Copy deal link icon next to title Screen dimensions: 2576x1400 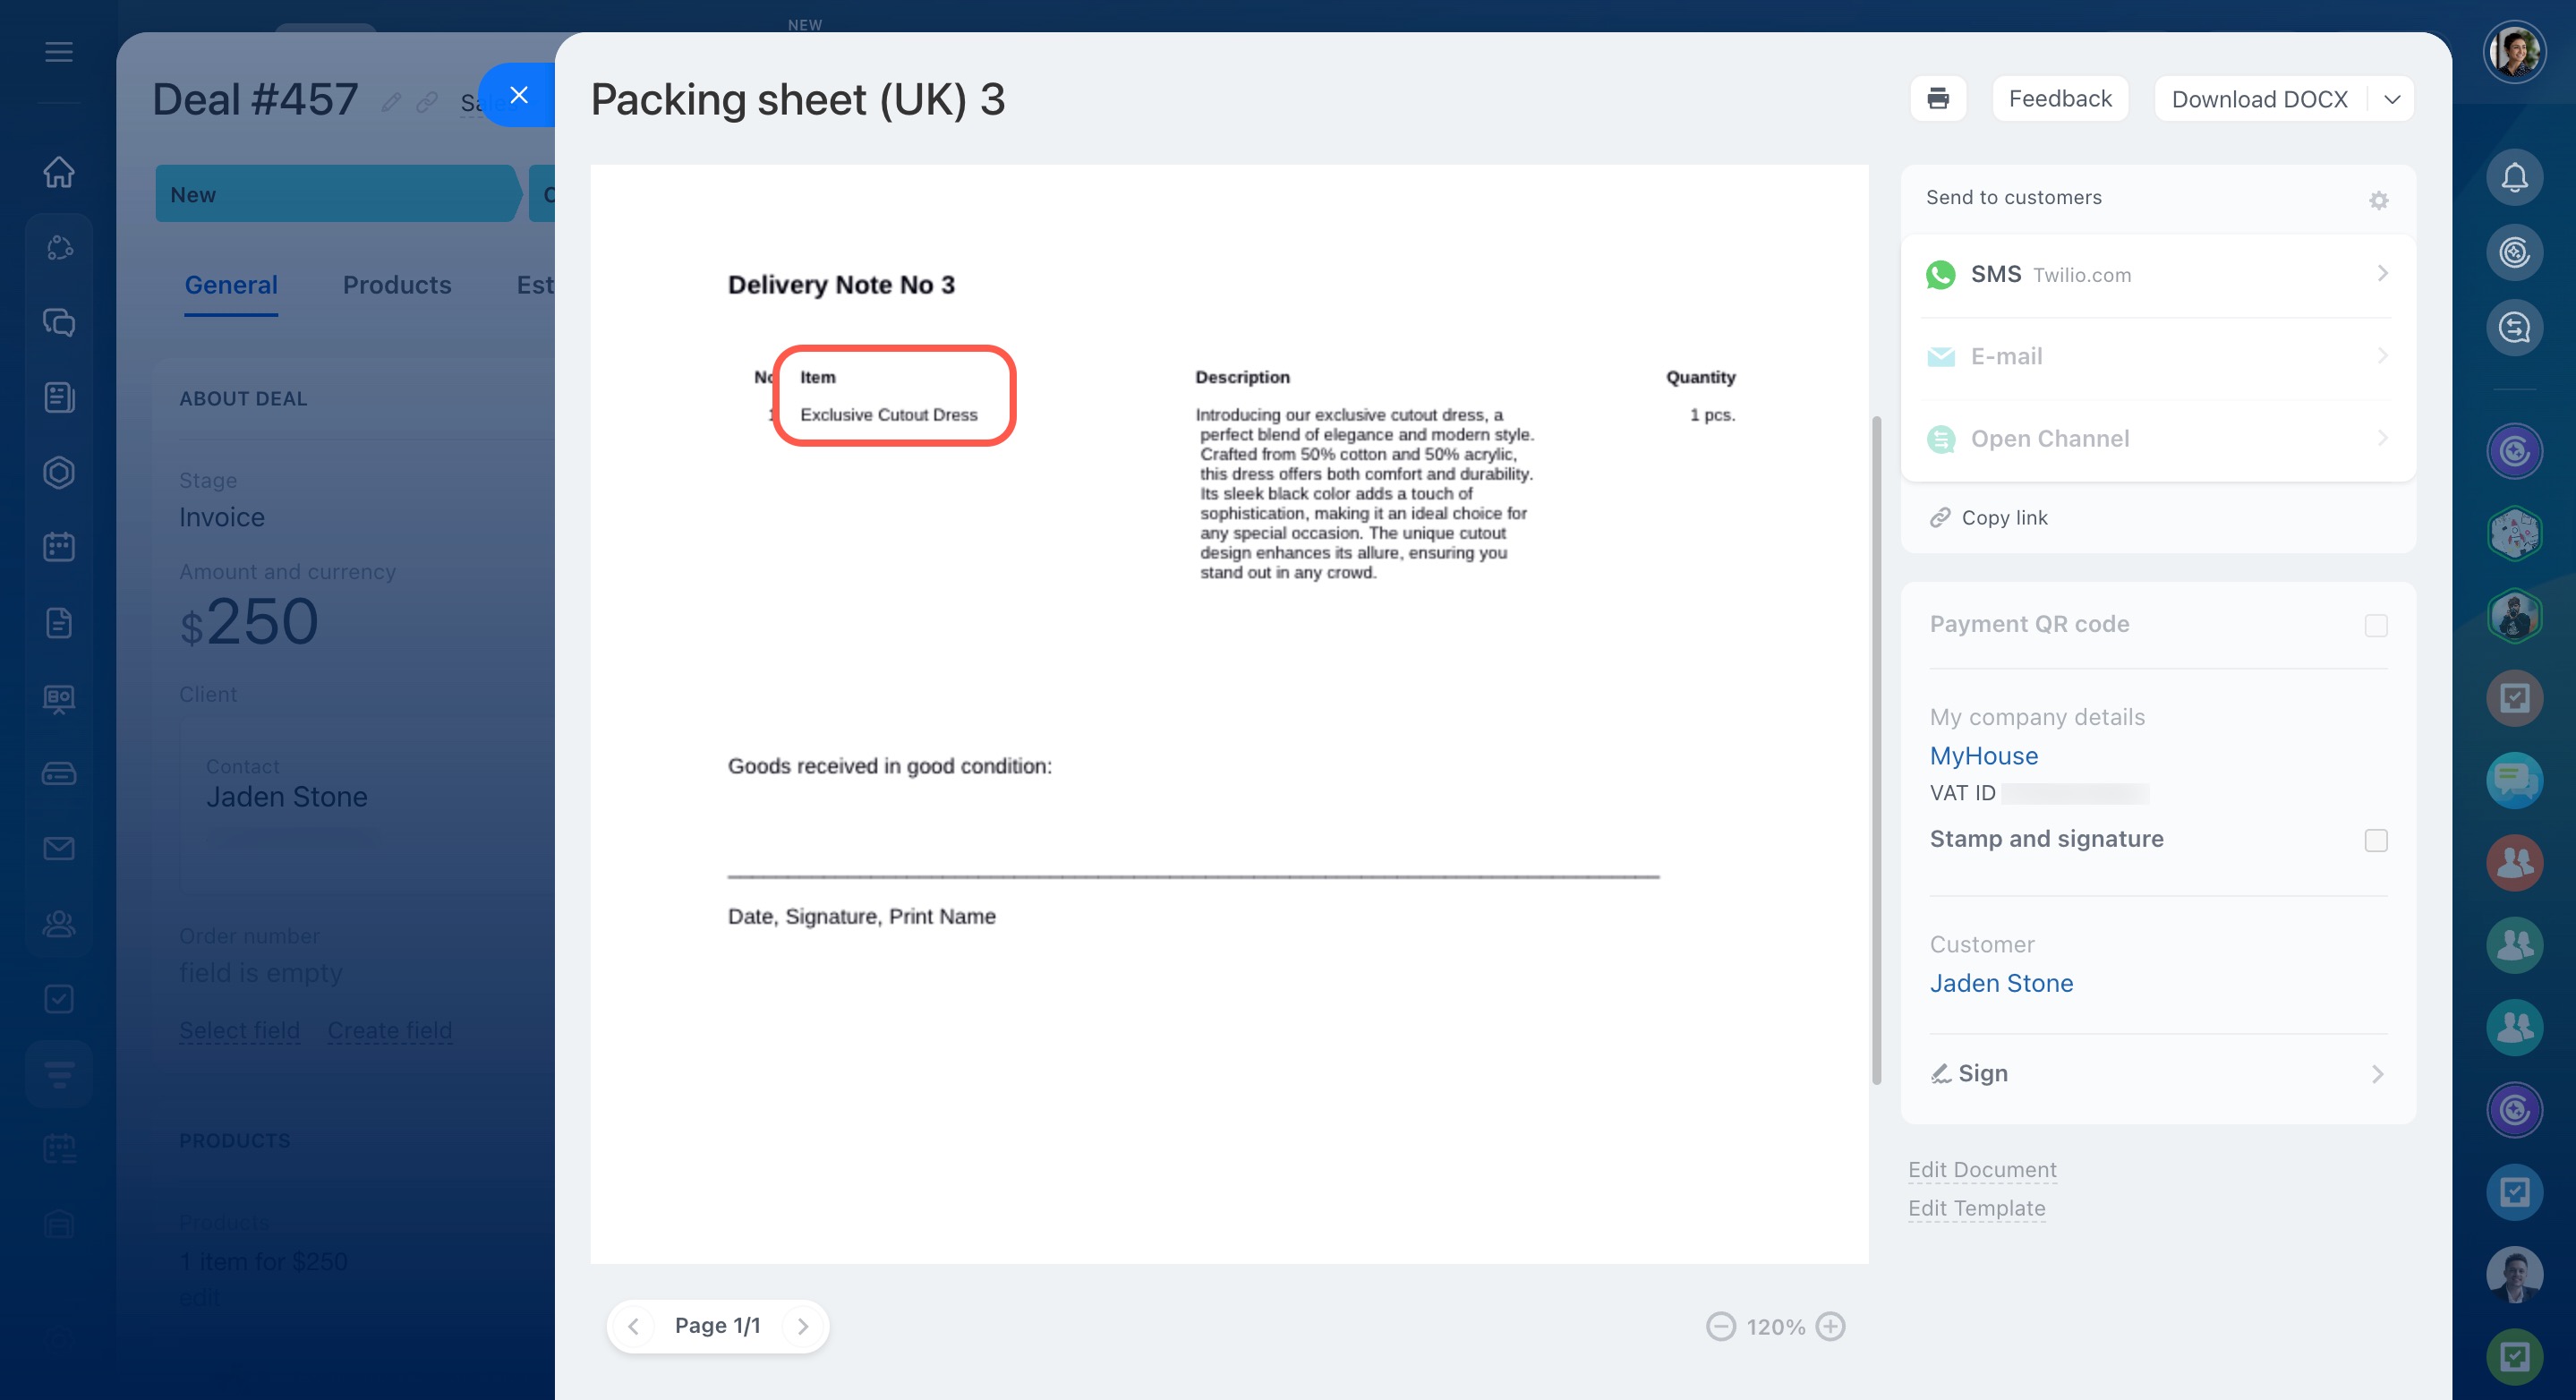427,102
